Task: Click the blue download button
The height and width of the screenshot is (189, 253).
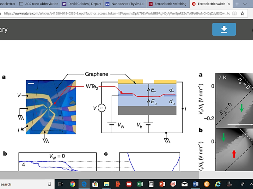Action: point(224,29)
